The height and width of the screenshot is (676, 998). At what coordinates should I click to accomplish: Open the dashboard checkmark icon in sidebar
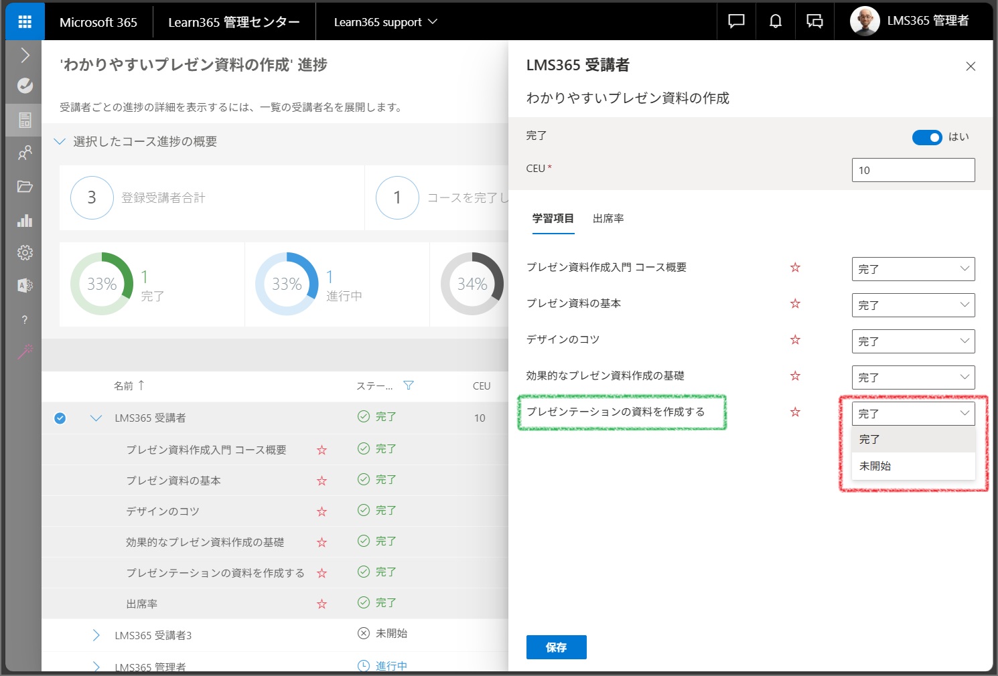click(x=25, y=86)
